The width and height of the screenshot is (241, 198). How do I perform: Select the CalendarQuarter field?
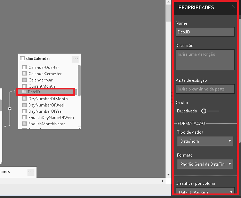click(44, 68)
